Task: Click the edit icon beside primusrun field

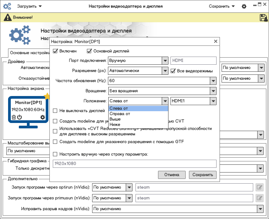Action: [x=259, y=198]
